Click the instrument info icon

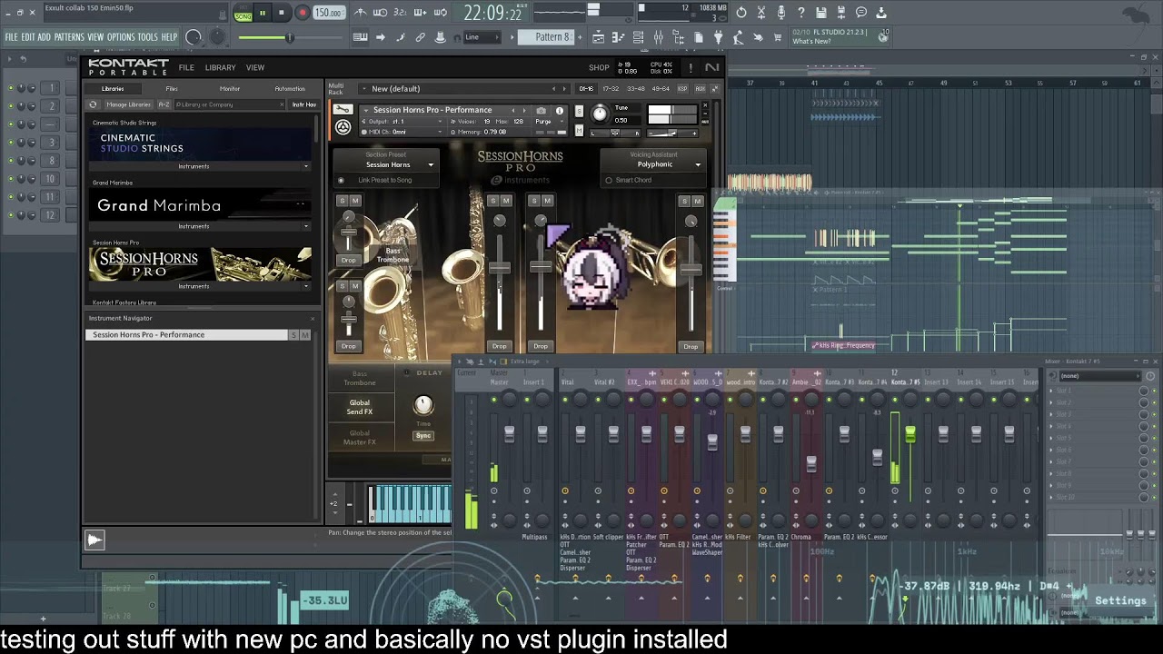(x=560, y=111)
